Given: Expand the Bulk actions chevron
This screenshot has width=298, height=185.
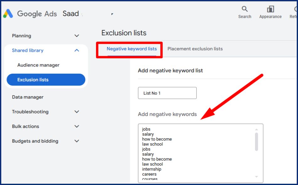Looking at the screenshot, I should tap(77, 126).
